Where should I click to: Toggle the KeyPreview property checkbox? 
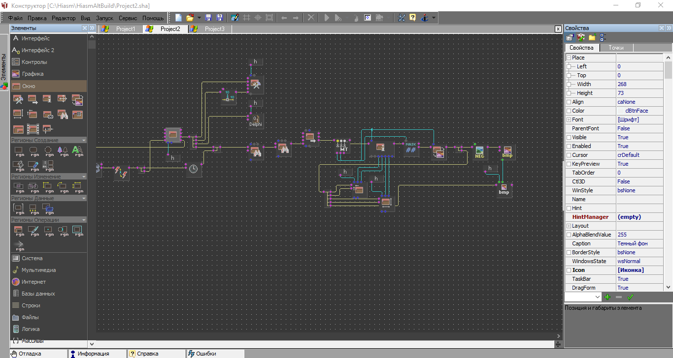click(x=569, y=164)
